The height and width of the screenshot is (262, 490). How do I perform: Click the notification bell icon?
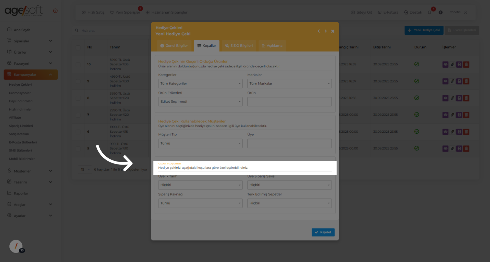(430, 13)
